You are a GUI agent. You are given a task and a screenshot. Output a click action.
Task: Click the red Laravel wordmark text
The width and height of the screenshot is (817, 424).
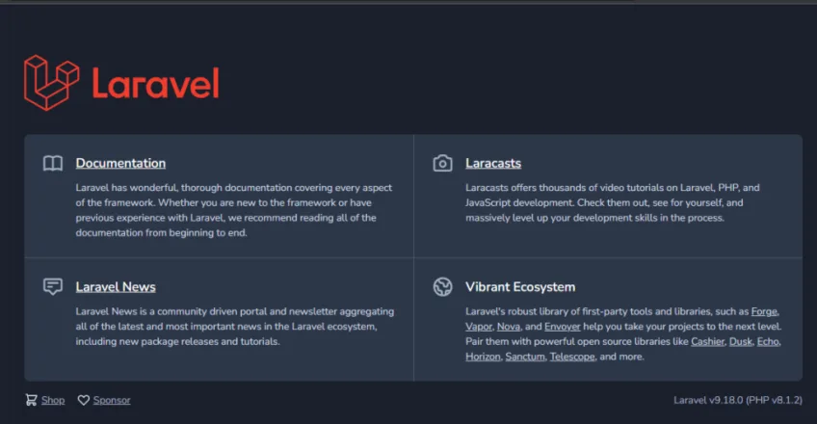[x=156, y=83]
